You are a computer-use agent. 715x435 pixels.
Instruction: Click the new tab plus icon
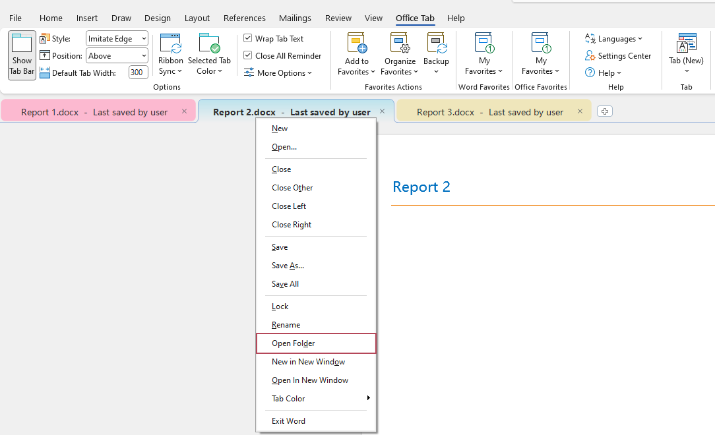click(604, 111)
